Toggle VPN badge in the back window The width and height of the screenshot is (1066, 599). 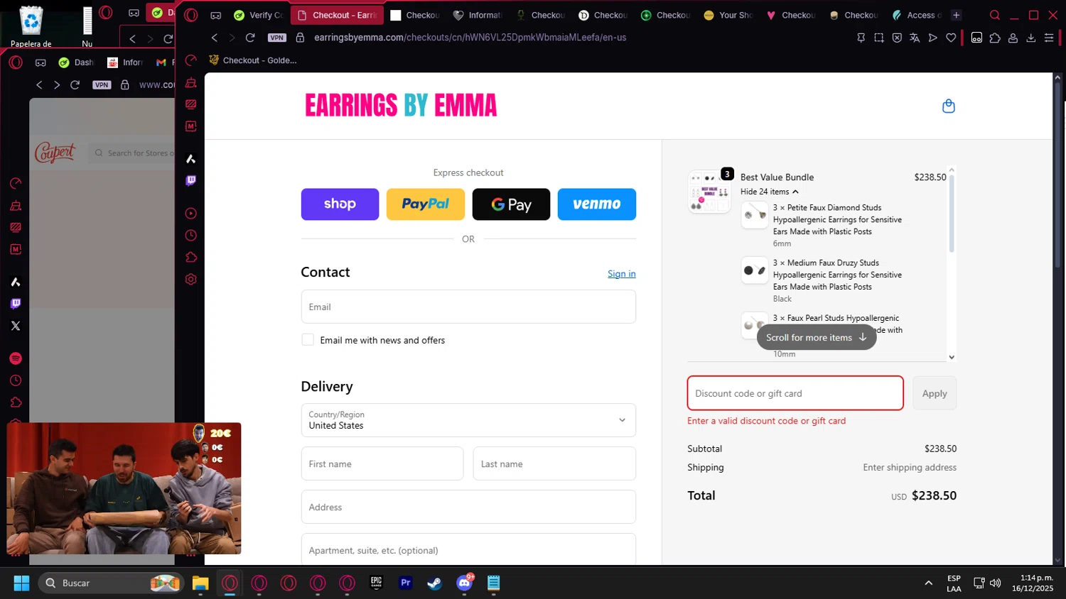[102, 84]
